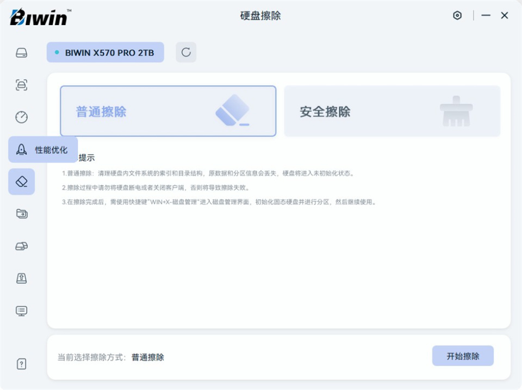The width and height of the screenshot is (522, 390).
Task: Open settings hexagon icon
Action: coord(457,15)
